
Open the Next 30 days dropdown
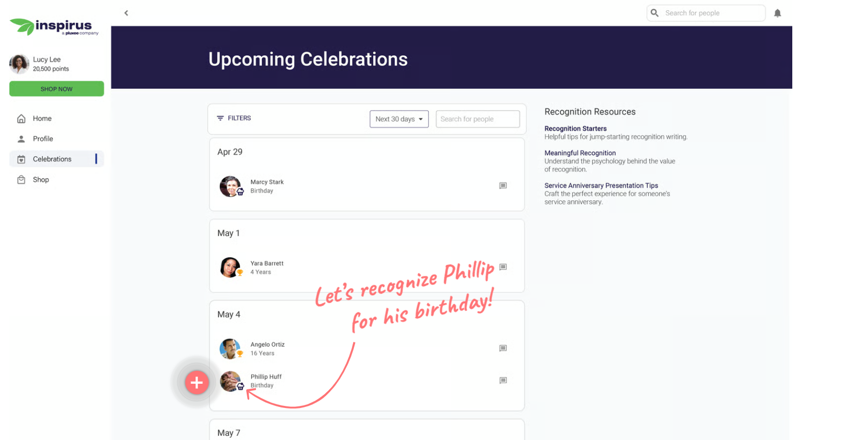398,119
